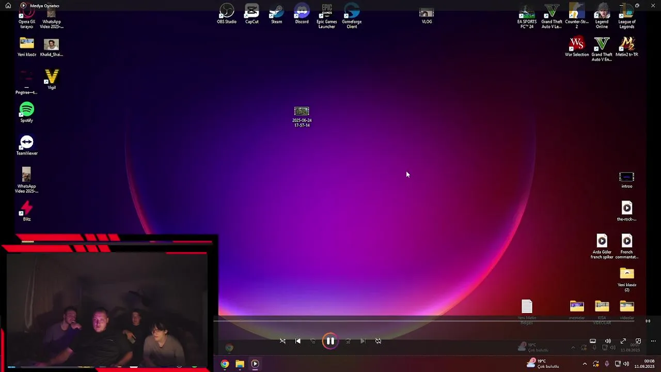The image size is (661, 372).
Task: Open the cast to device button
Action: coord(648,321)
